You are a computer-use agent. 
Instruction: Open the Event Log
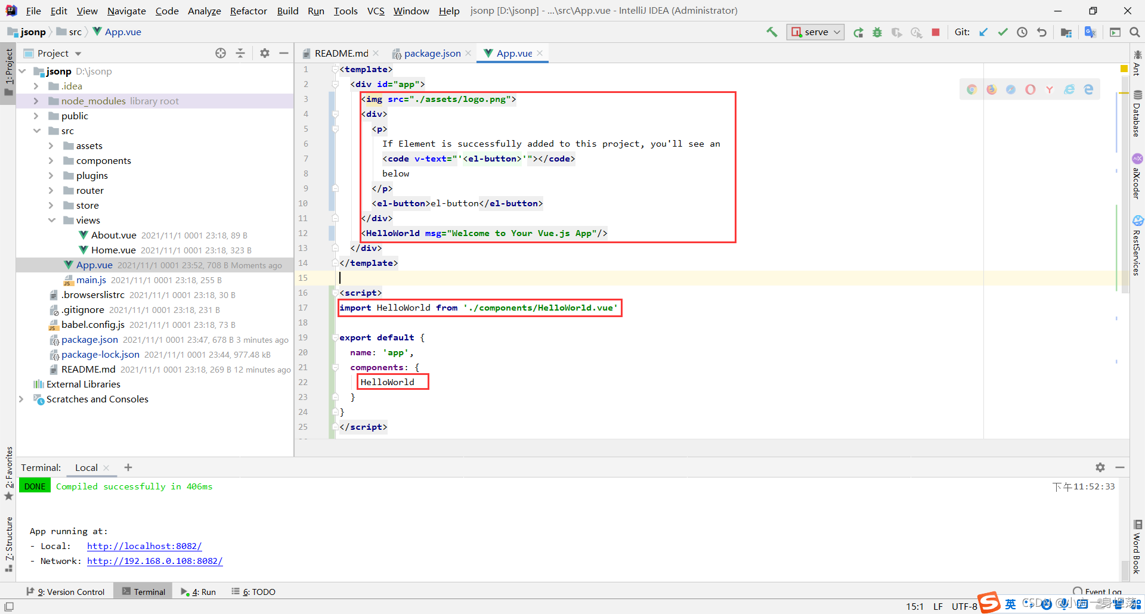tap(1097, 592)
